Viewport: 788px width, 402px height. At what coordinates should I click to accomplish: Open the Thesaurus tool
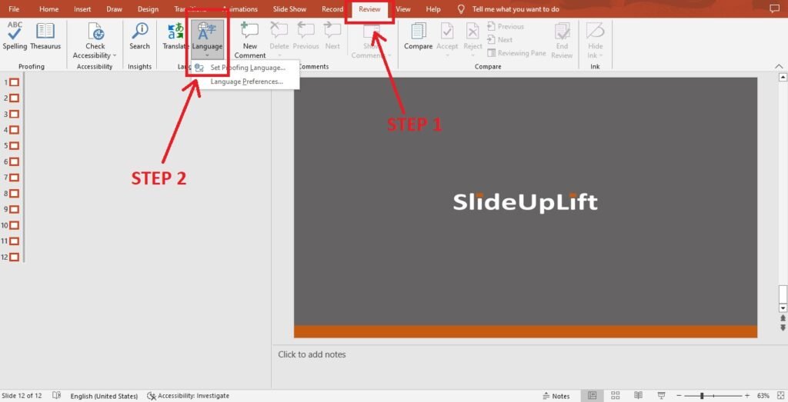(45, 35)
